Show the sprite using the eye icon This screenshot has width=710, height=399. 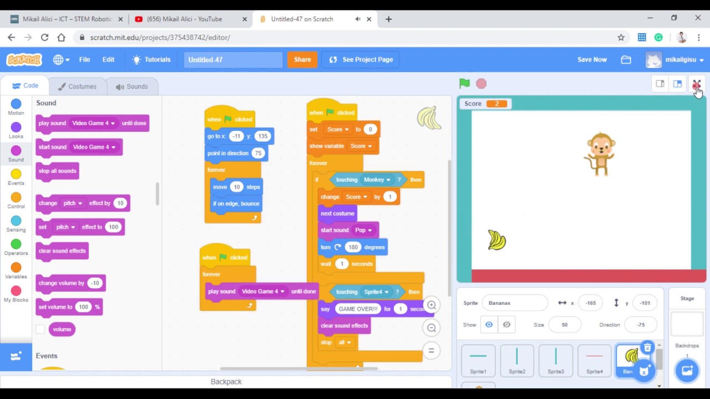click(x=489, y=325)
